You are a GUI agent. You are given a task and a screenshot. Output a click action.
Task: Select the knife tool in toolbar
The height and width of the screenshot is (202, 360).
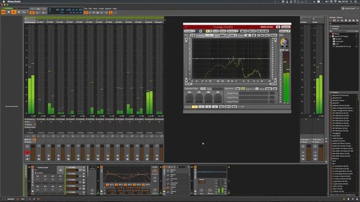(x=102, y=13)
